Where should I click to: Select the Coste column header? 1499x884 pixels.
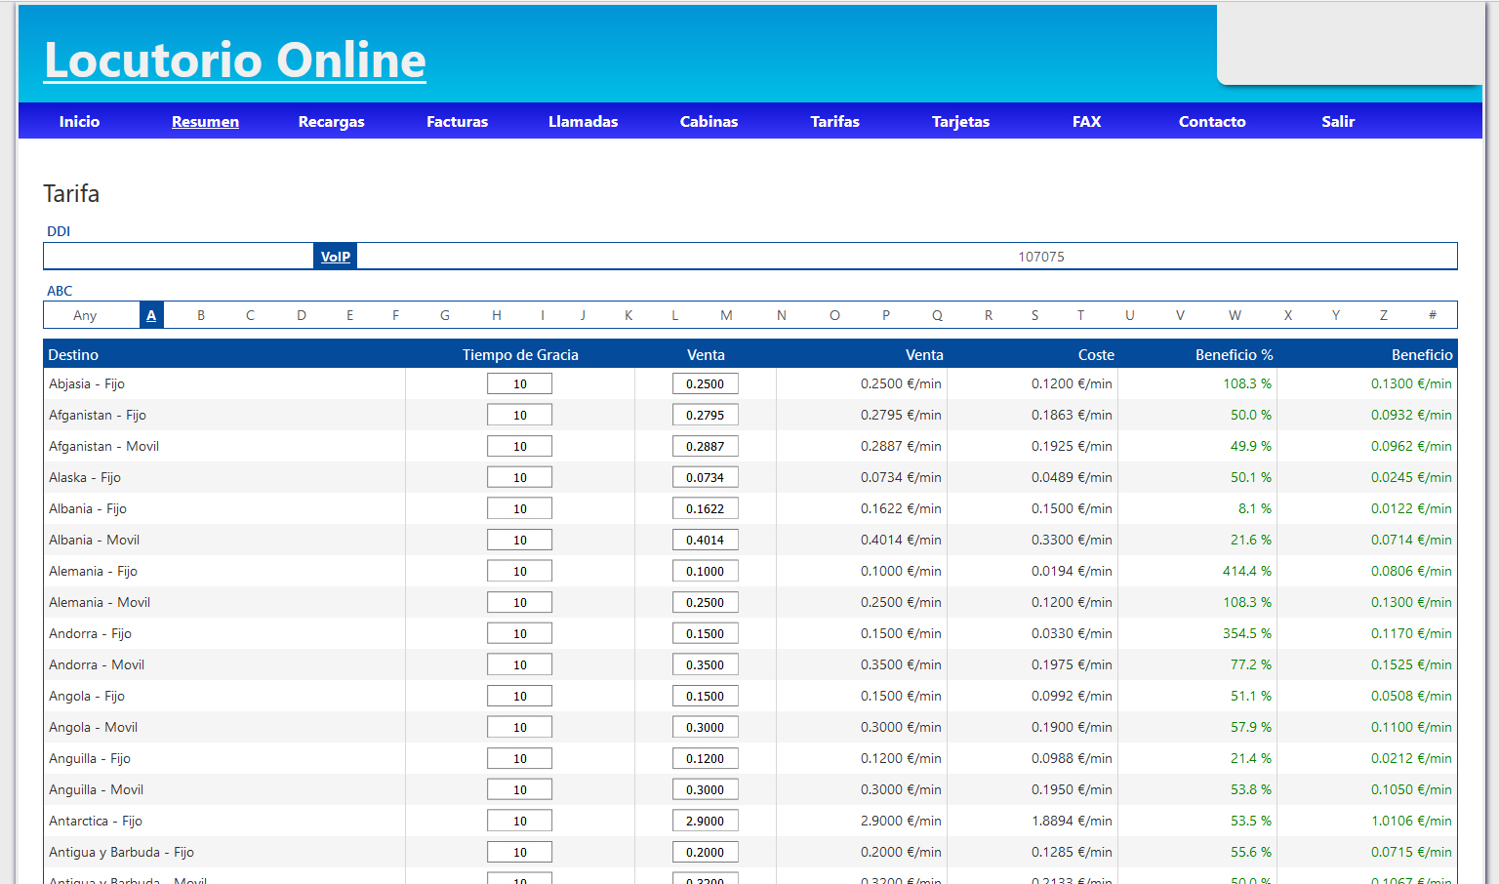point(1096,355)
